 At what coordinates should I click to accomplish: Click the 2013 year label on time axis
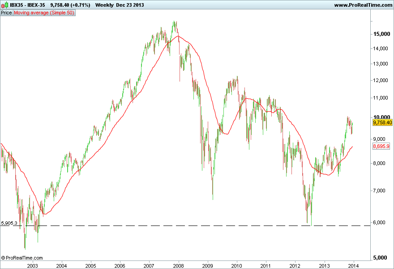[325, 266]
